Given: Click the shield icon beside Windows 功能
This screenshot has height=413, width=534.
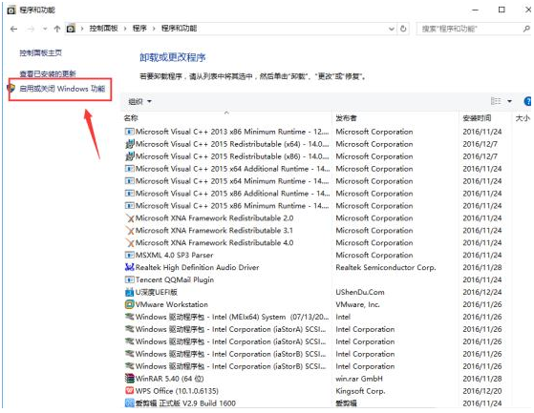Looking at the screenshot, I should (x=11, y=89).
